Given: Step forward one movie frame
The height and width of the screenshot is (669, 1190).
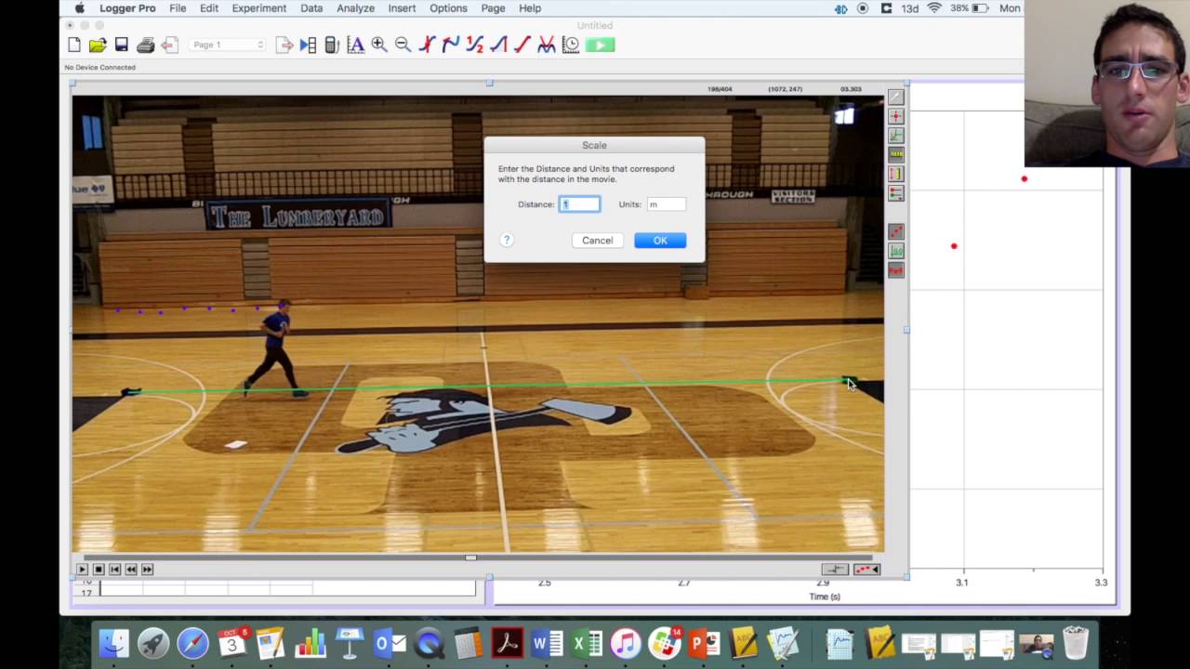Looking at the screenshot, I should coord(147,569).
